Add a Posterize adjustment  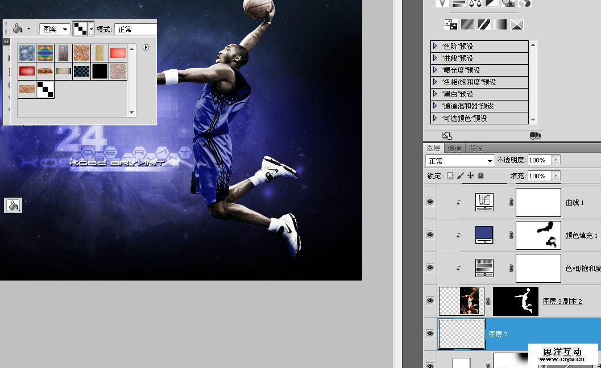click(467, 24)
